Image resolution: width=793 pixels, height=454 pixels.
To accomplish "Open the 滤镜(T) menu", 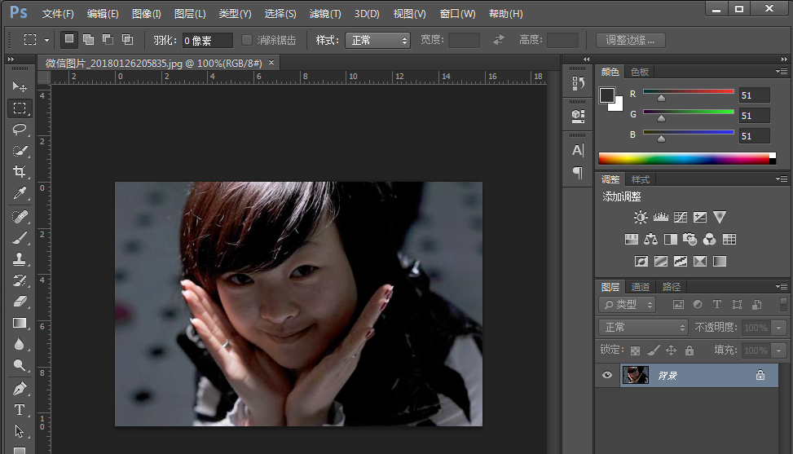I will click(x=325, y=14).
